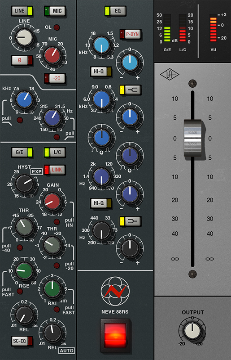Click the green RAT ratio knob
The height and width of the screenshot is (360, 231).
52,289
